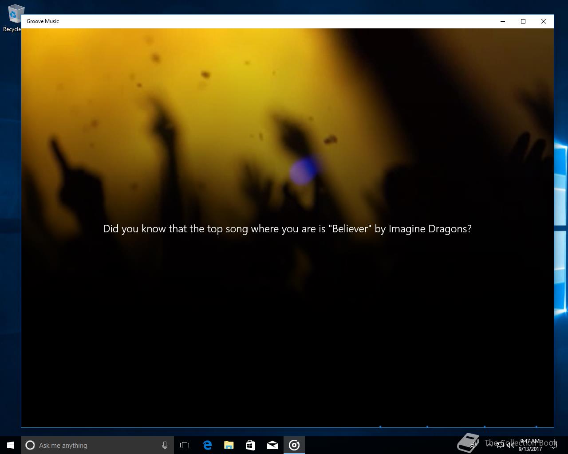Click the 'Believer' top song message
This screenshot has height=454, width=568.
287,229
